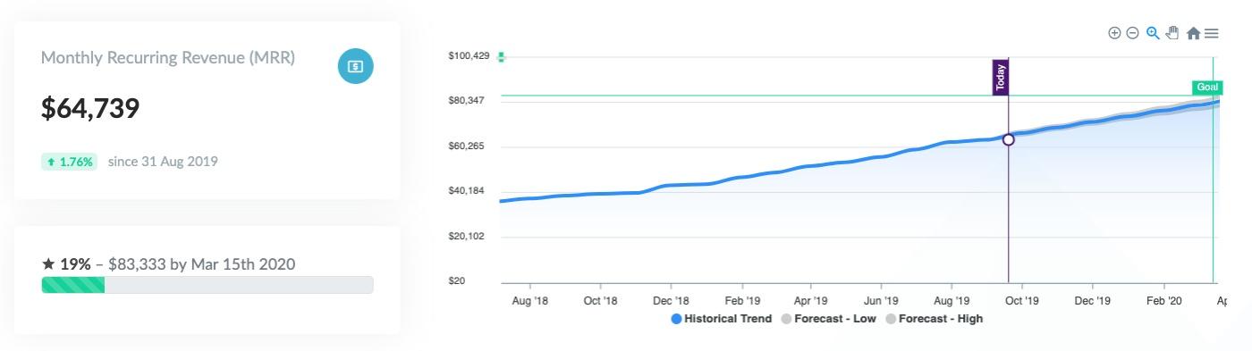Click the $20,102 y-axis label
The image size is (1252, 351).
[466, 237]
